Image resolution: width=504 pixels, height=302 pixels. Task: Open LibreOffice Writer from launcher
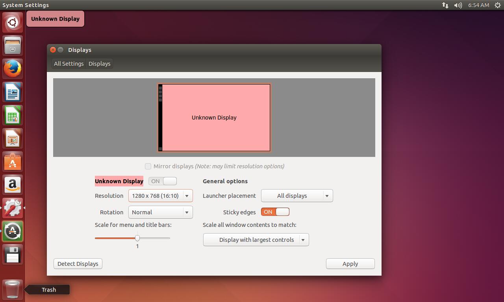coord(13,92)
